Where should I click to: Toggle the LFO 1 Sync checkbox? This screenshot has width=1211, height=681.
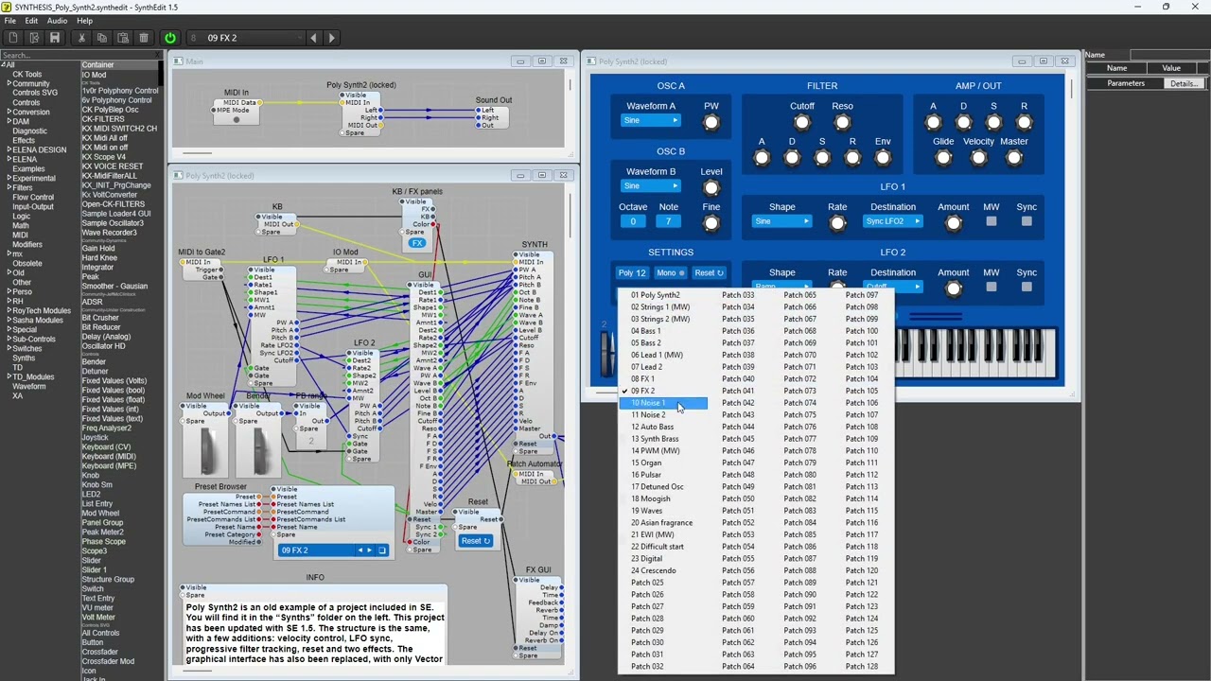1027,221
